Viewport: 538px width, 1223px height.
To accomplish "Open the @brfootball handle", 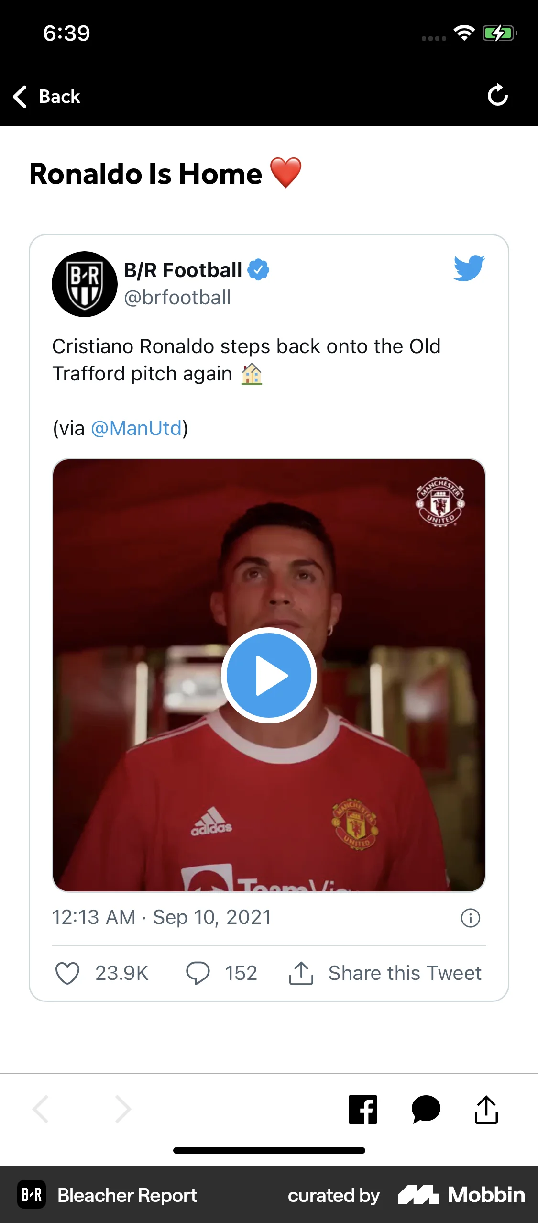I will click(x=177, y=298).
